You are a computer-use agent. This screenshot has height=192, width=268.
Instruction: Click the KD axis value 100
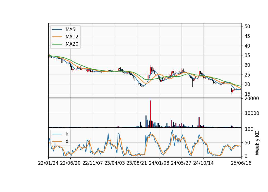(x=249, y=129)
